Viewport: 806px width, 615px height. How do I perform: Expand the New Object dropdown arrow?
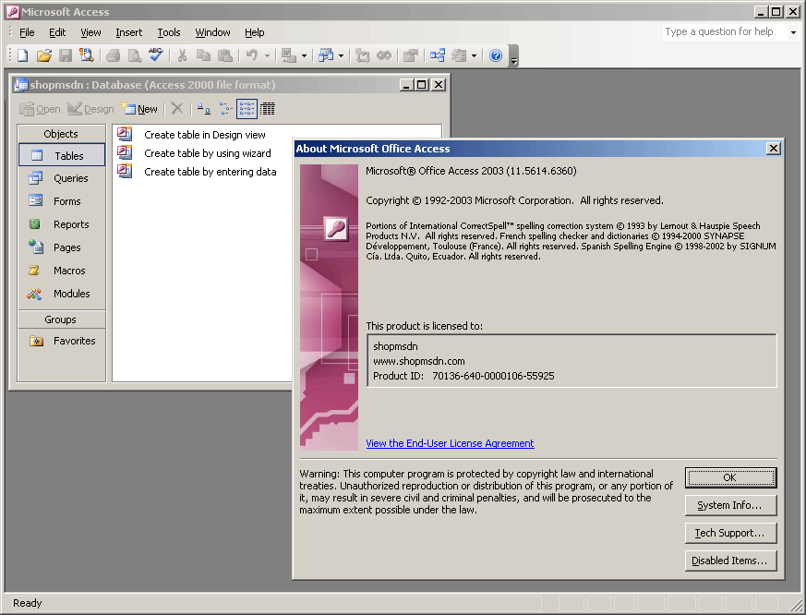(x=475, y=55)
